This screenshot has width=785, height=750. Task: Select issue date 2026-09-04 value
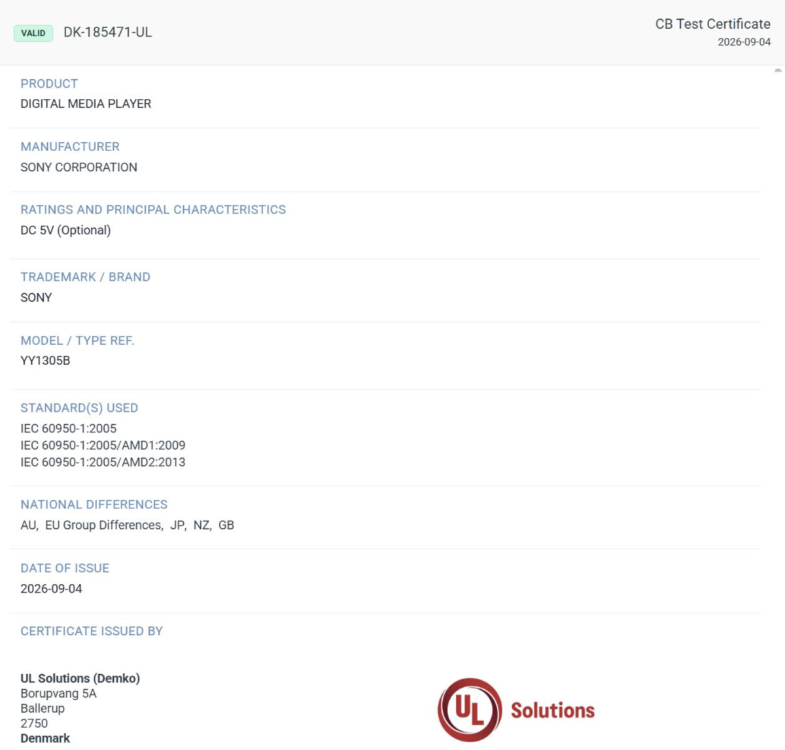(51, 588)
